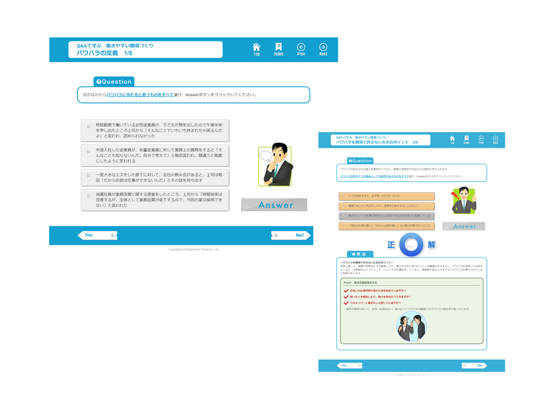Click the red line このメンバーと働きたいと感じていますか？
This screenshot has width=559, height=419.
375,303
